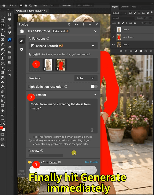This screenshot has width=154, height=195.
Task: Go to Photoshop Home screen
Action: click(x=4, y=5)
